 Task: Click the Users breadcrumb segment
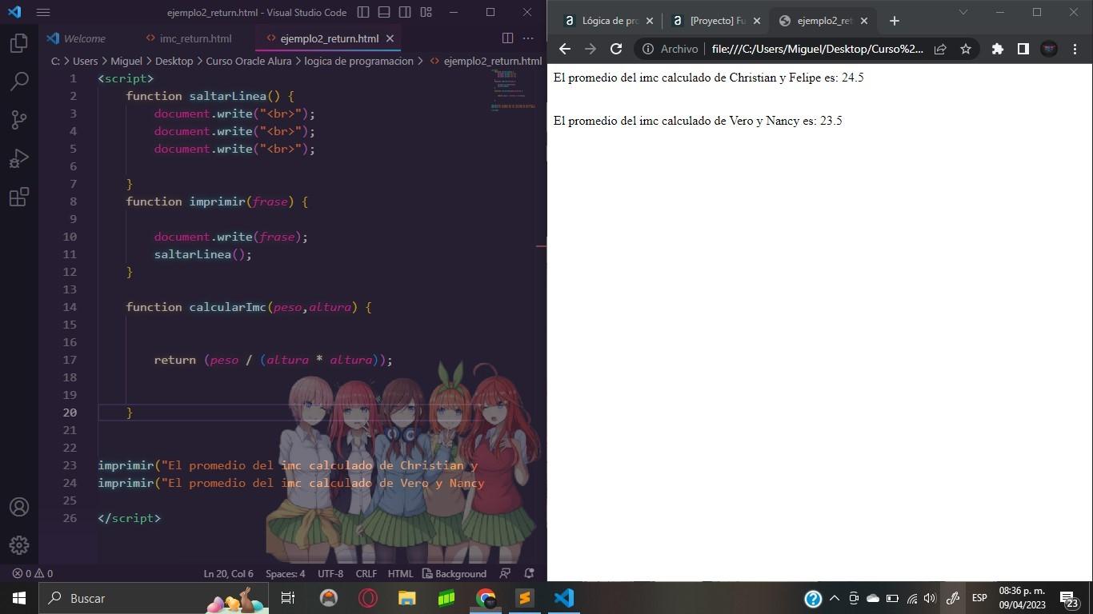point(85,61)
